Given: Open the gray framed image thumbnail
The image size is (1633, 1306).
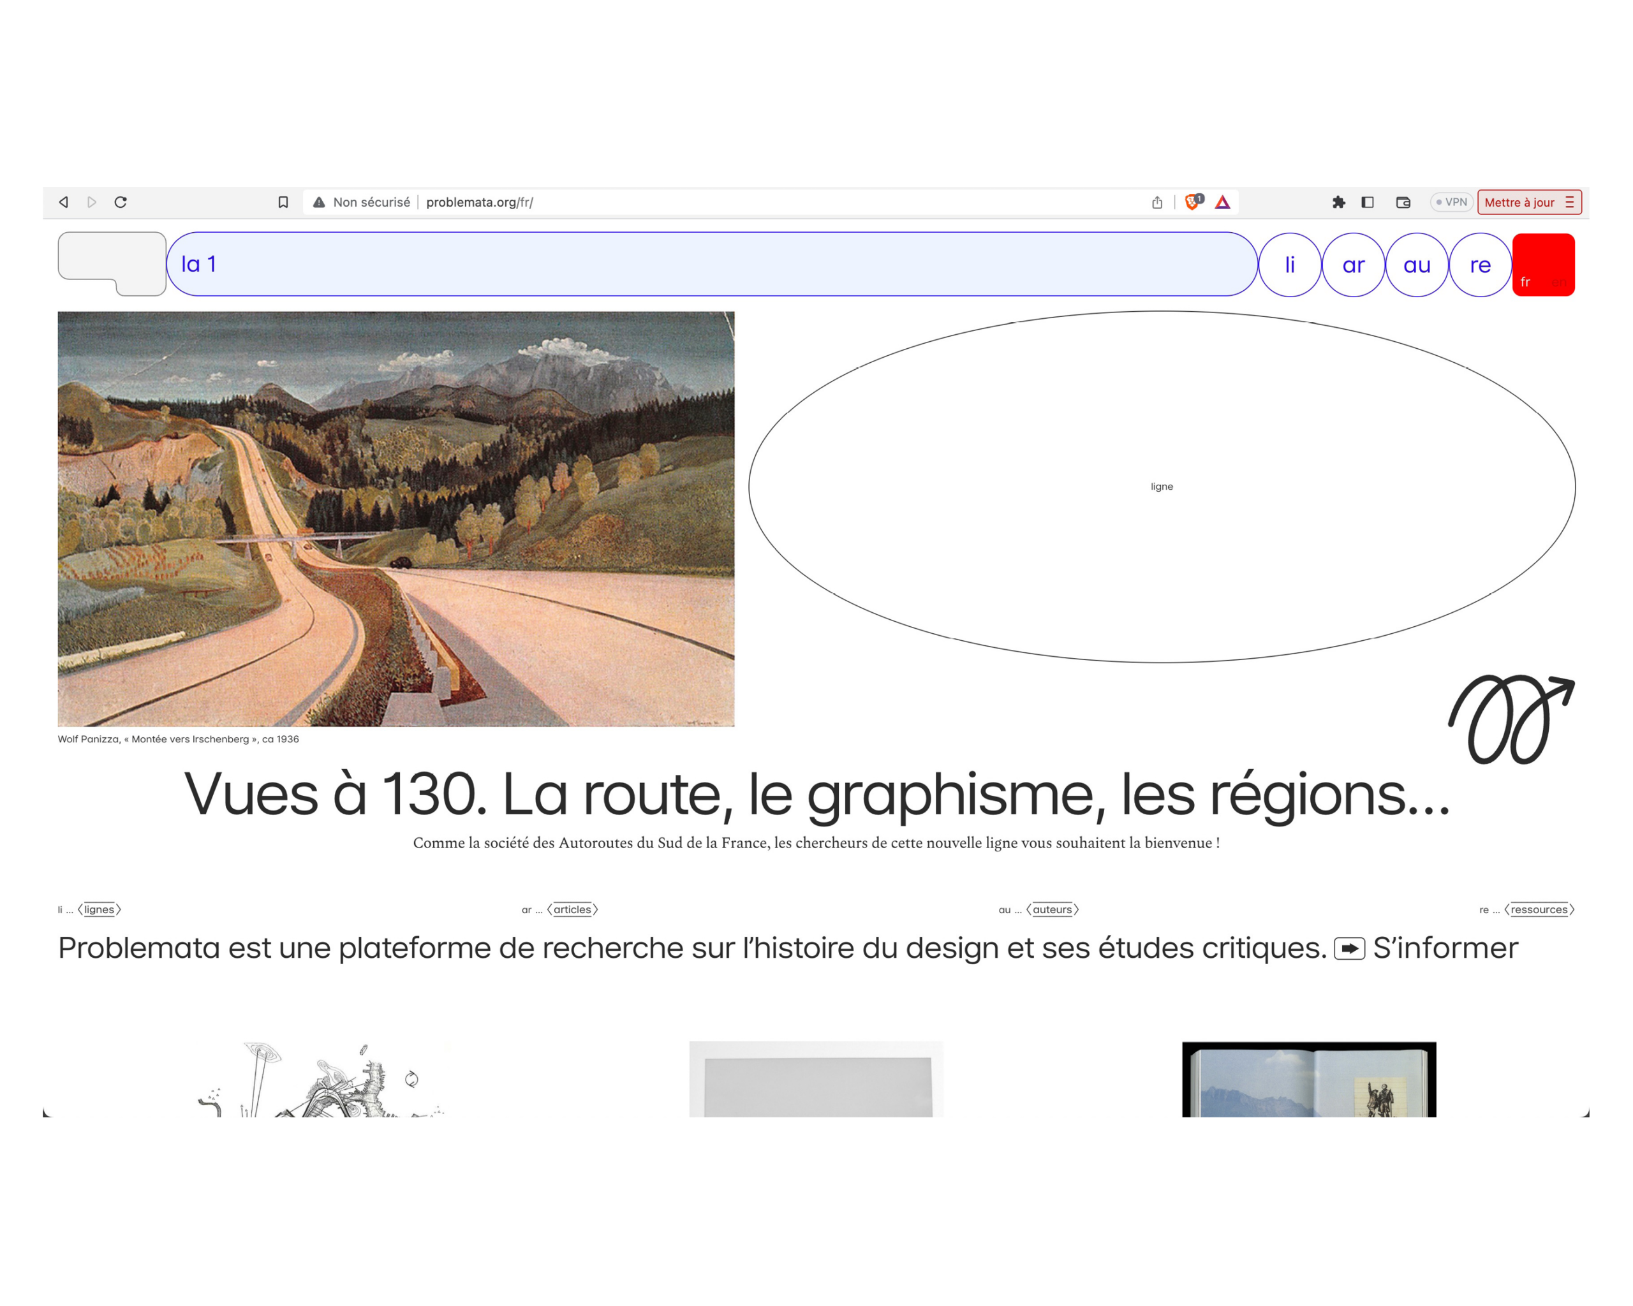Looking at the screenshot, I should (816, 1080).
